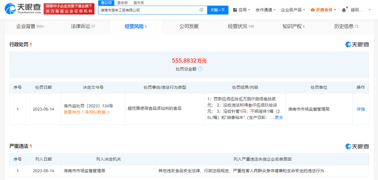This screenshot has height=180, width=378.
Task: Open 详情 link for penalty record
Action: [x=360, y=109]
